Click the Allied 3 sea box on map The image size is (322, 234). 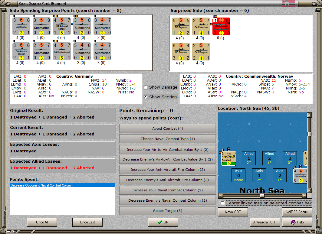(290, 158)
